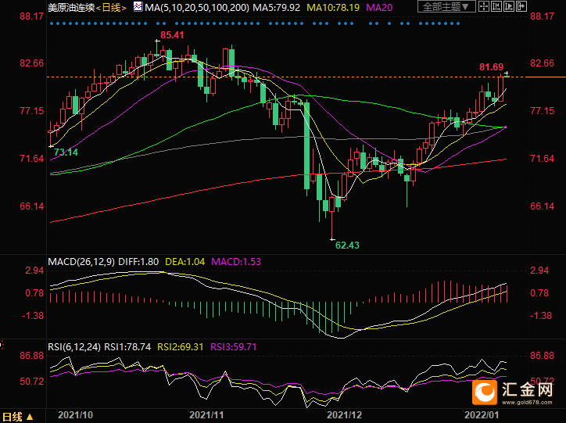Viewport: 566px width, 423px height.
Task: Click the MACD(26,12,9) indicator label
Action: [x=81, y=262]
